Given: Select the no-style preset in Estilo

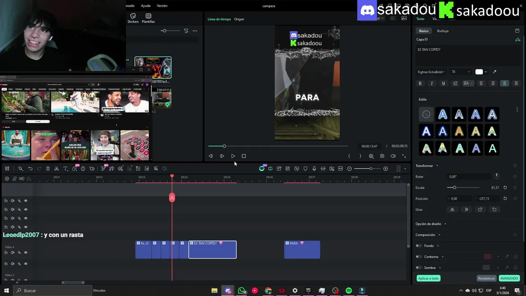Looking at the screenshot, I should tap(426, 115).
